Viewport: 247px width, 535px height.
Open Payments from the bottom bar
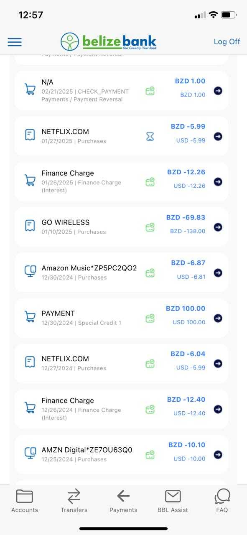123,501
